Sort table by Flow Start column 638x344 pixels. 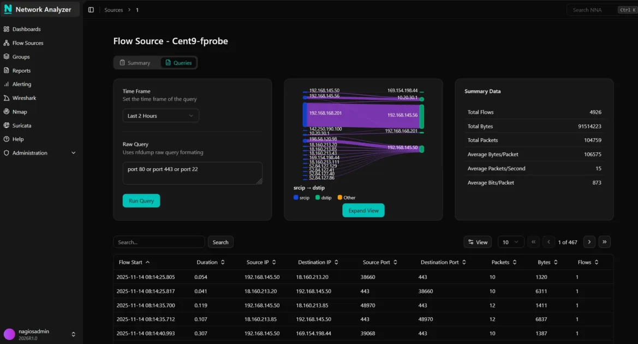pos(134,262)
